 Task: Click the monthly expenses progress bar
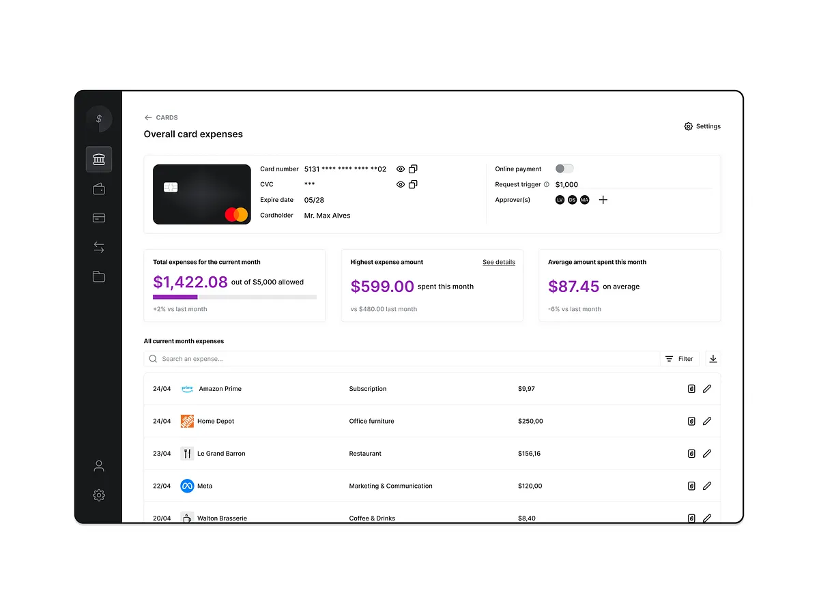pyautogui.click(x=235, y=297)
